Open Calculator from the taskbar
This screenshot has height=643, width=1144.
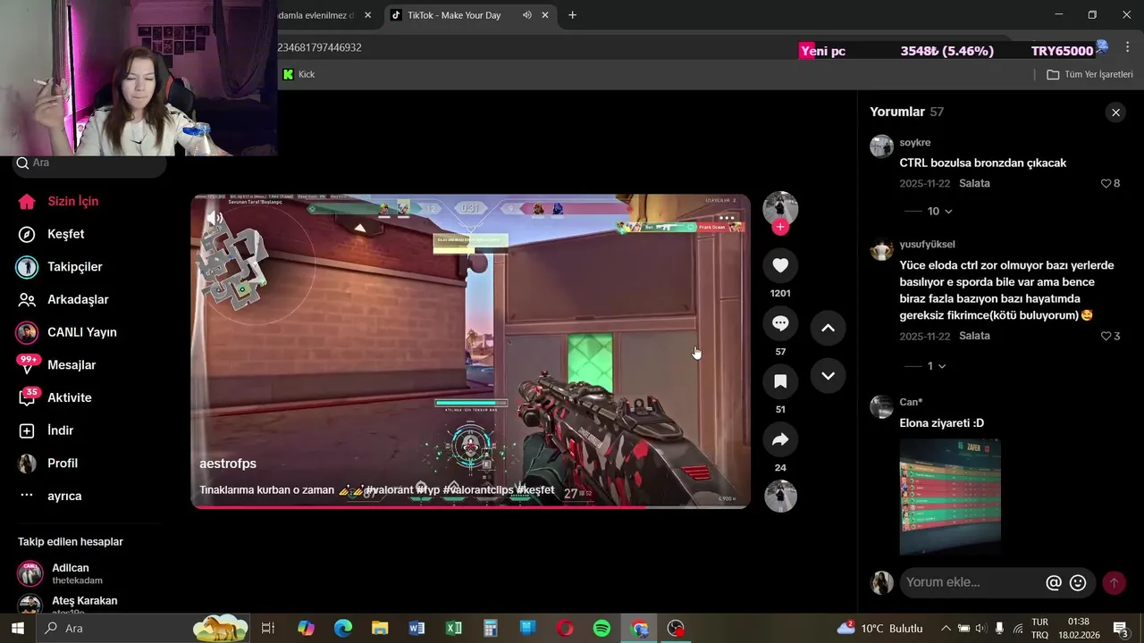tap(491, 629)
